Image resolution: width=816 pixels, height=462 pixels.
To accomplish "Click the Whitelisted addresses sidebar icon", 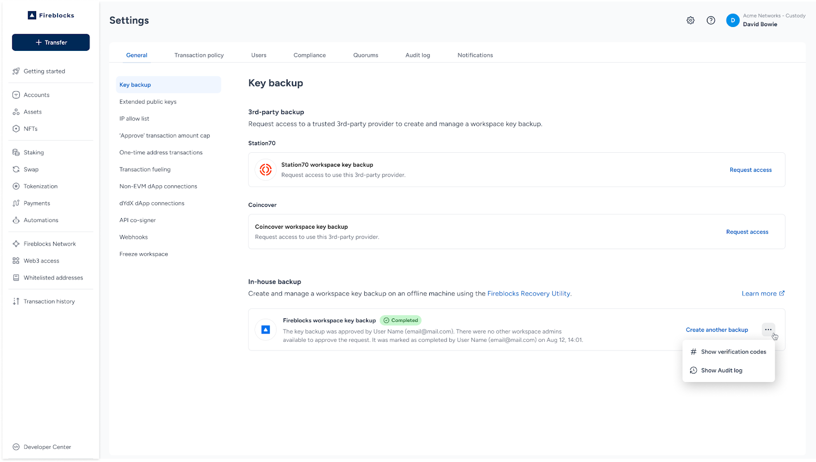I will (x=16, y=278).
